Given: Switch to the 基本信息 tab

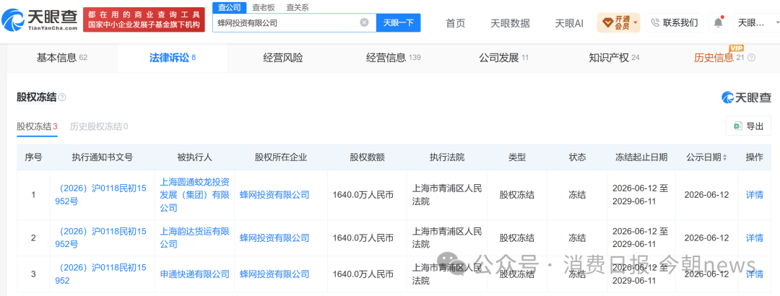Looking at the screenshot, I should (x=61, y=58).
